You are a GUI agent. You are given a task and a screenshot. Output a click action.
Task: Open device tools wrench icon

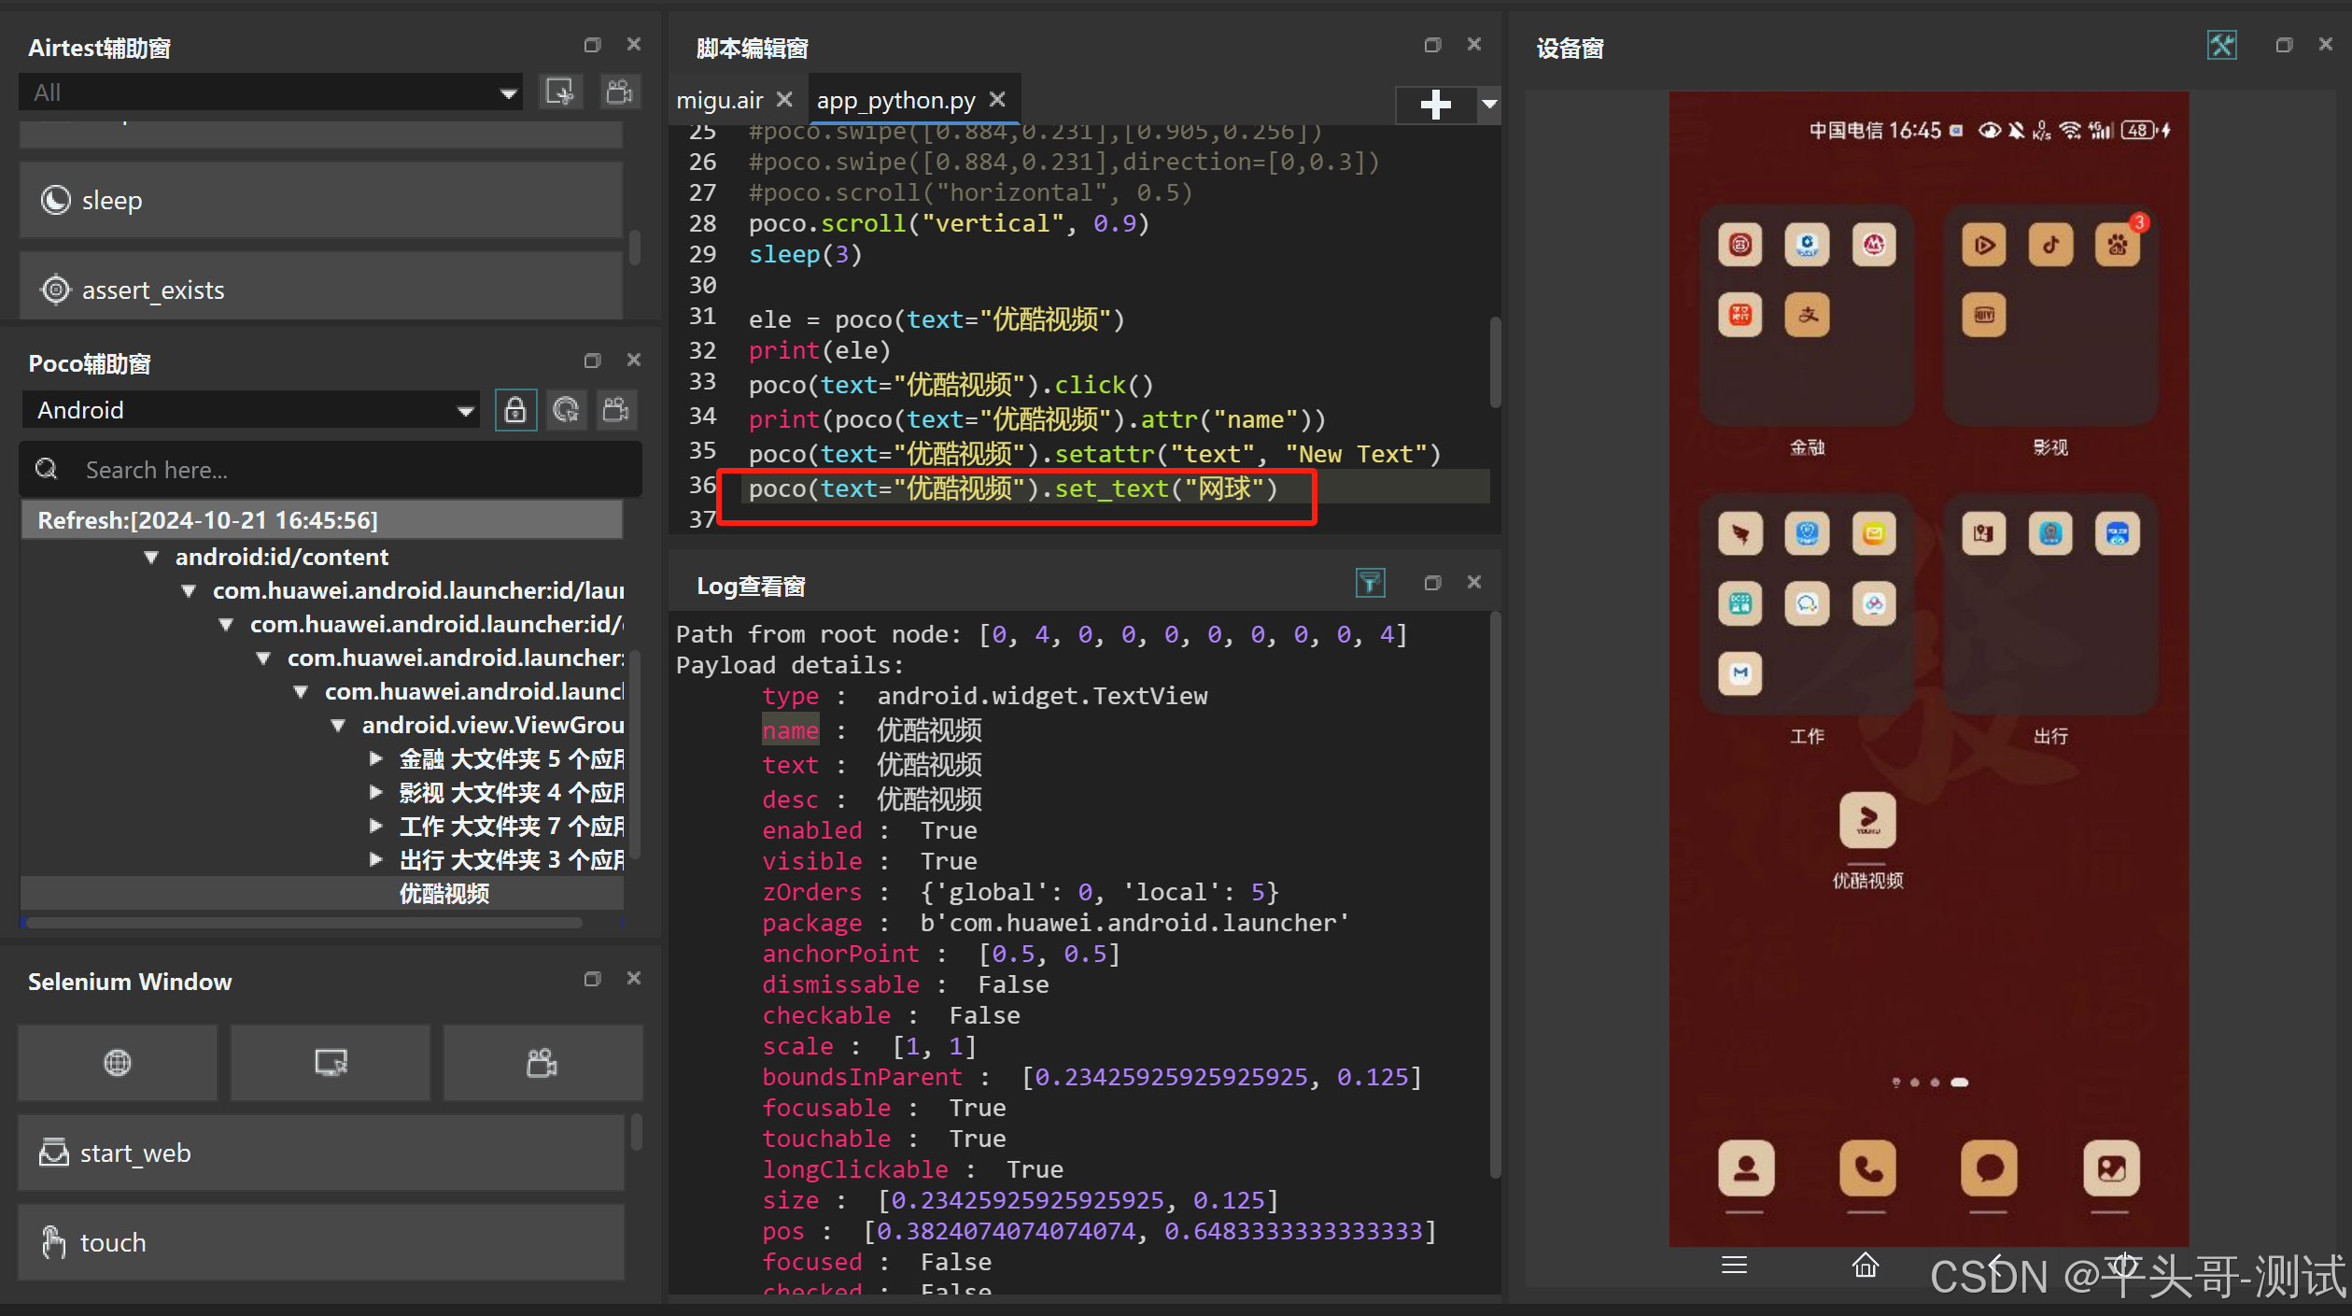2221,45
